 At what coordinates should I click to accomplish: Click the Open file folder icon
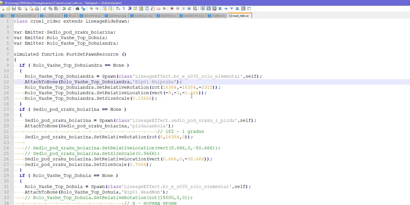(x=8, y=9)
